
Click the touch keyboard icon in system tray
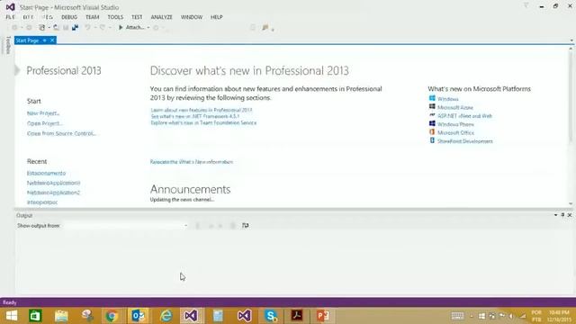tap(457, 316)
